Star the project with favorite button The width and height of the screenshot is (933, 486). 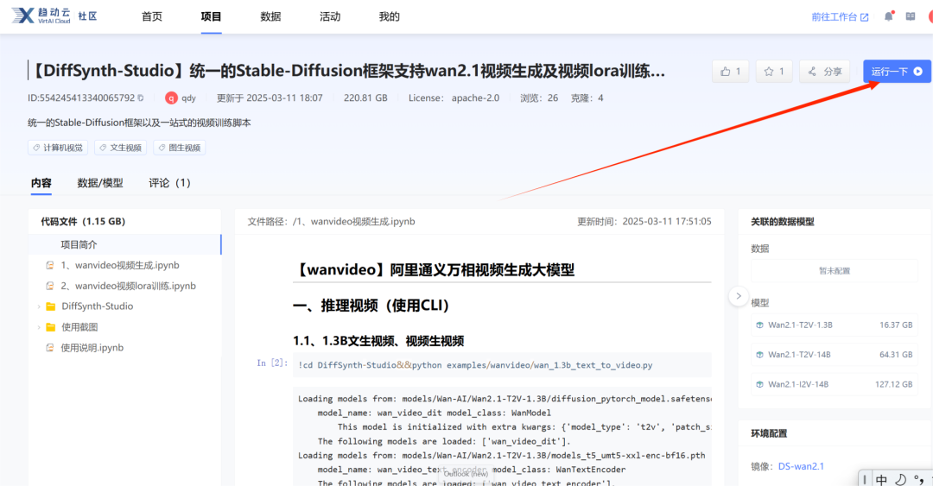[773, 72]
